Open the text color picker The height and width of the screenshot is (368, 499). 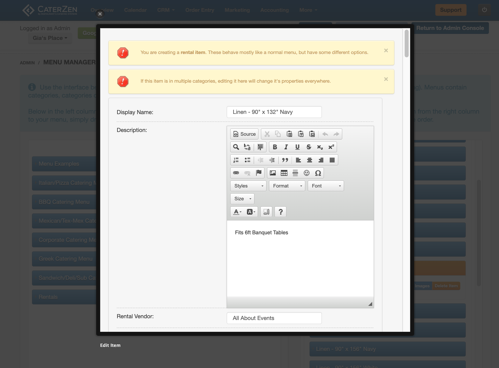[x=237, y=212]
